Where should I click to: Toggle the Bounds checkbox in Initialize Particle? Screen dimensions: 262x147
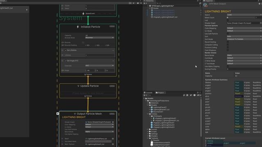tap(83, 42)
